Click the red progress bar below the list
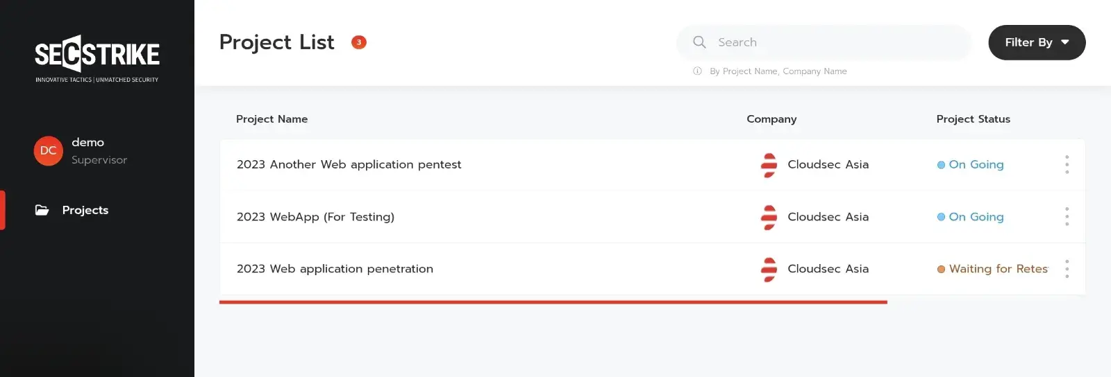This screenshot has height=377, width=1111. coord(553,302)
